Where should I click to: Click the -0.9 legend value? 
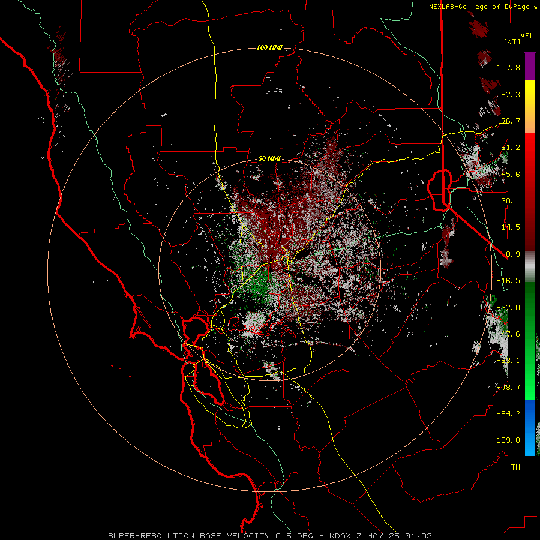coord(511,254)
